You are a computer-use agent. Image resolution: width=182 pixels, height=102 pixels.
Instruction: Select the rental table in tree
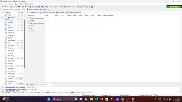tap(10, 84)
